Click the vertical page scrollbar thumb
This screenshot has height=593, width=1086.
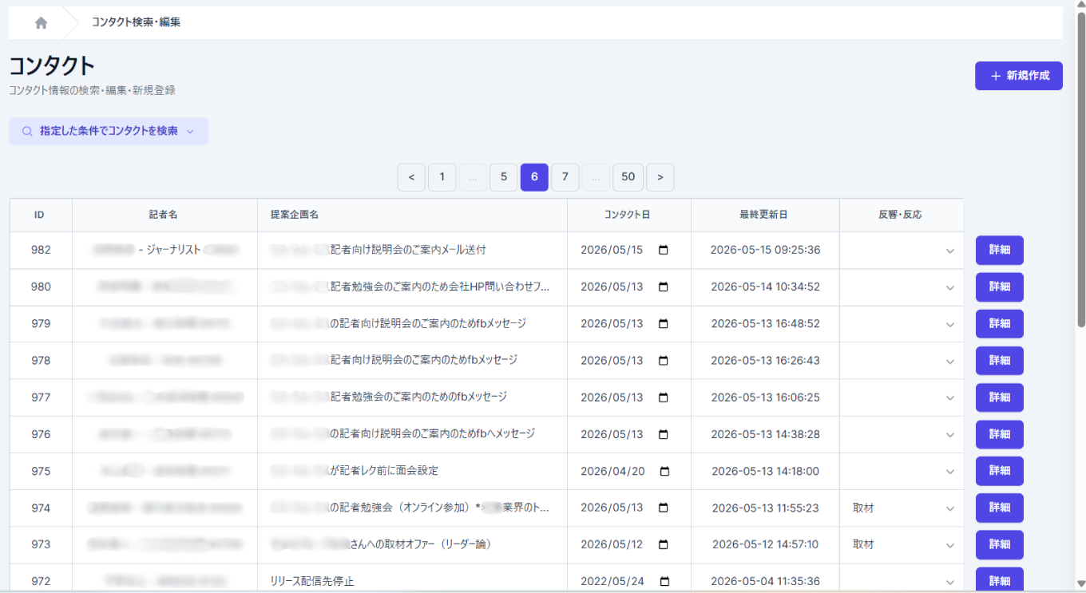(1081, 168)
